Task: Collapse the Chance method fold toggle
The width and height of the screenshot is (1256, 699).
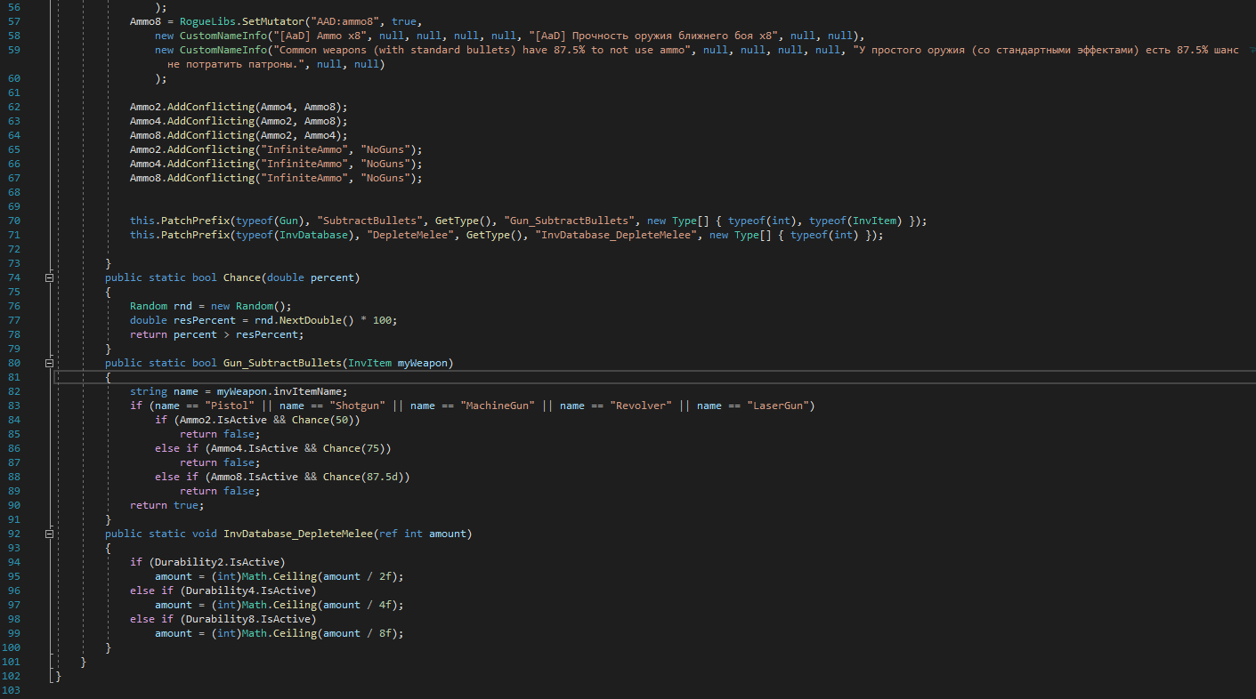Action: tap(50, 277)
